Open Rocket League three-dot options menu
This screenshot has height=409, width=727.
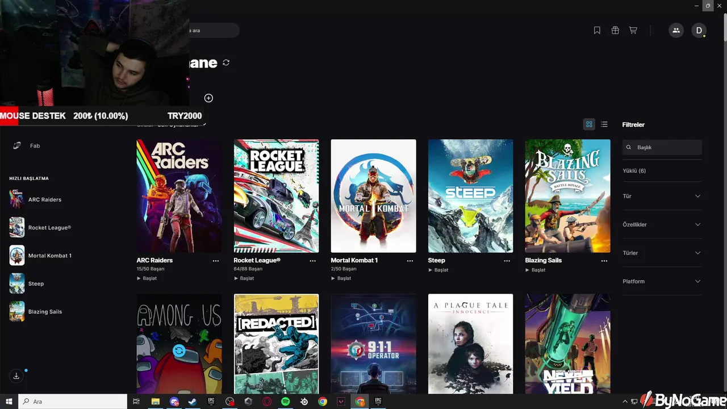pos(313,261)
